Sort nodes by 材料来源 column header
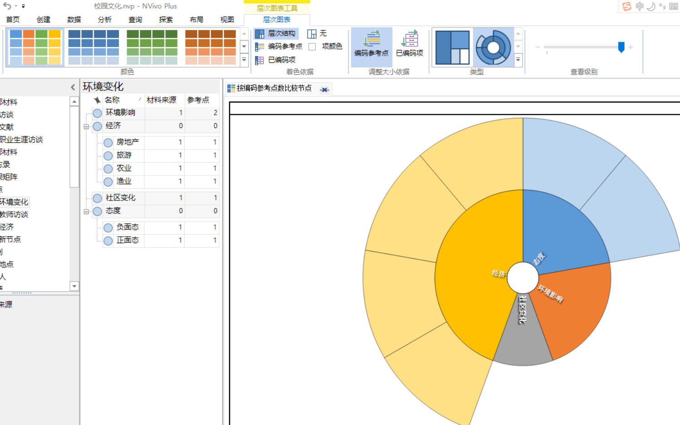 click(x=162, y=100)
